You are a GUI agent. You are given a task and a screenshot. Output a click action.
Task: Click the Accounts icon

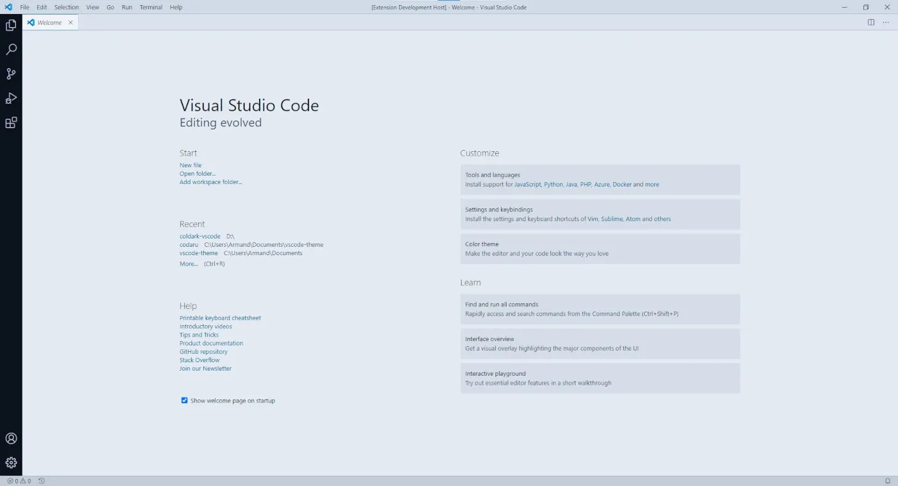tap(11, 439)
